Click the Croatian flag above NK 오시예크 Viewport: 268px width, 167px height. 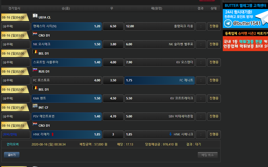point(35,34)
